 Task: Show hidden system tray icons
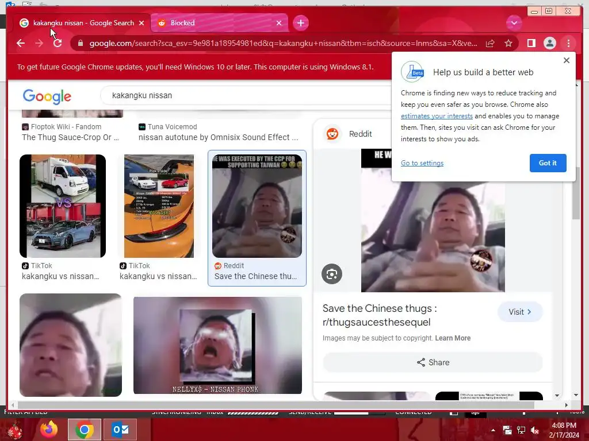click(x=493, y=430)
